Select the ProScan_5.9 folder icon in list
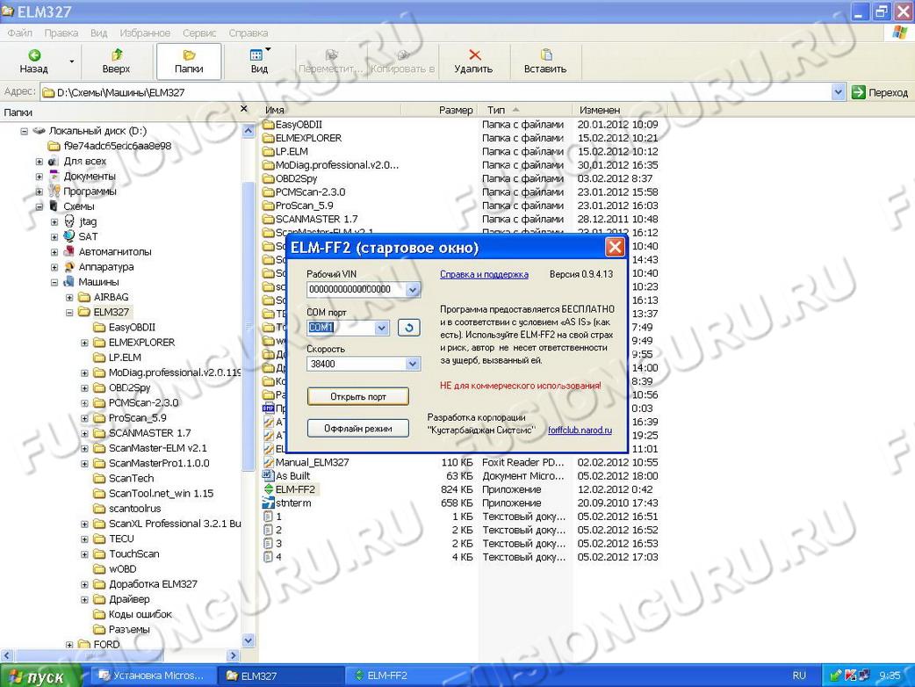The image size is (915, 687). [x=269, y=205]
